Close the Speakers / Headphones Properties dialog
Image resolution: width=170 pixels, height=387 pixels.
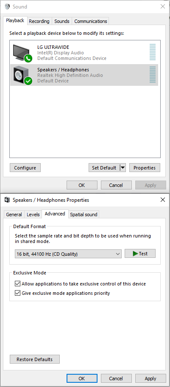(163, 200)
